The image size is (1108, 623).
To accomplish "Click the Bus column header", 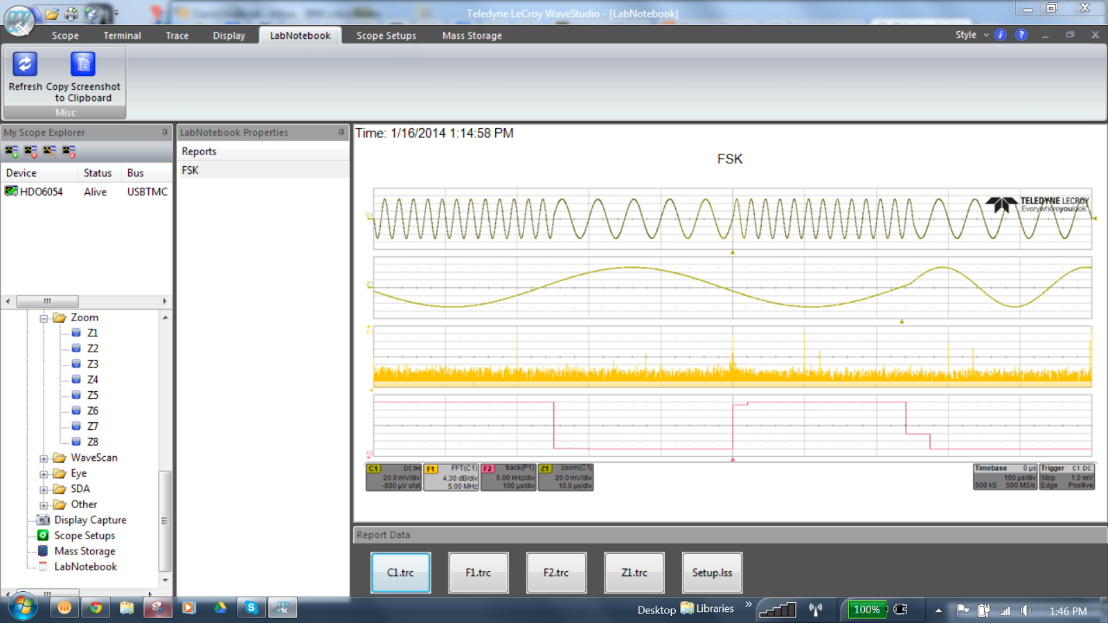I will [147, 173].
